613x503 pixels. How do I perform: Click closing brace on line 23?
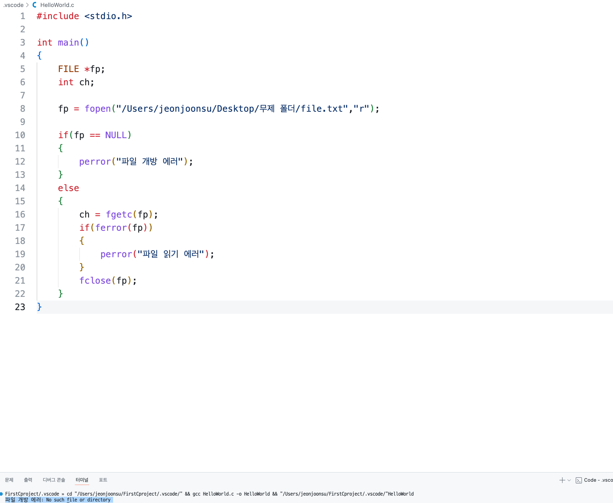click(x=39, y=307)
